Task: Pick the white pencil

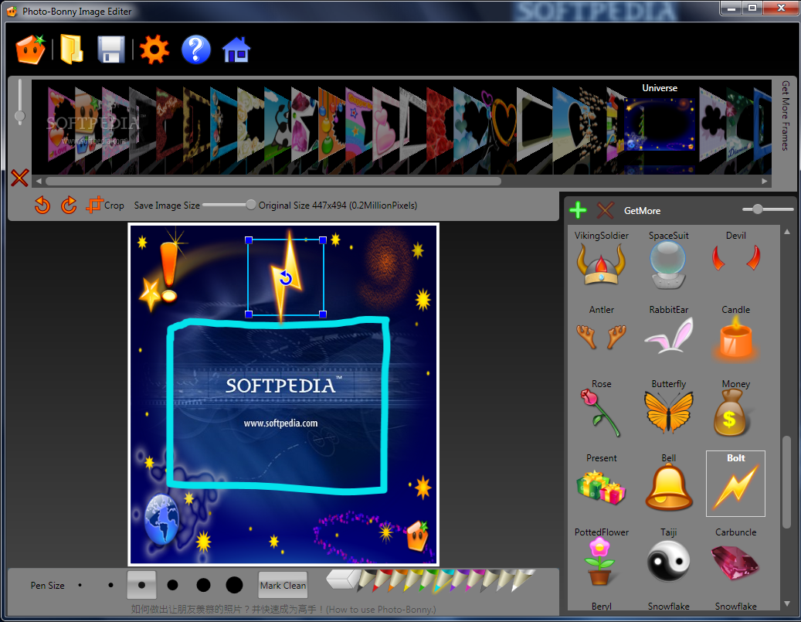Action: [x=521, y=580]
